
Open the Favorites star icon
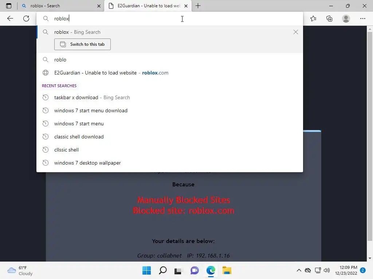(x=313, y=19)
